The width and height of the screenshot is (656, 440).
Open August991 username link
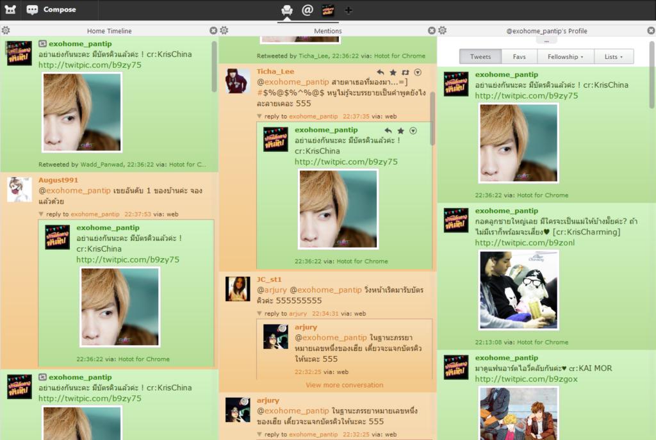tap(58, 180)
